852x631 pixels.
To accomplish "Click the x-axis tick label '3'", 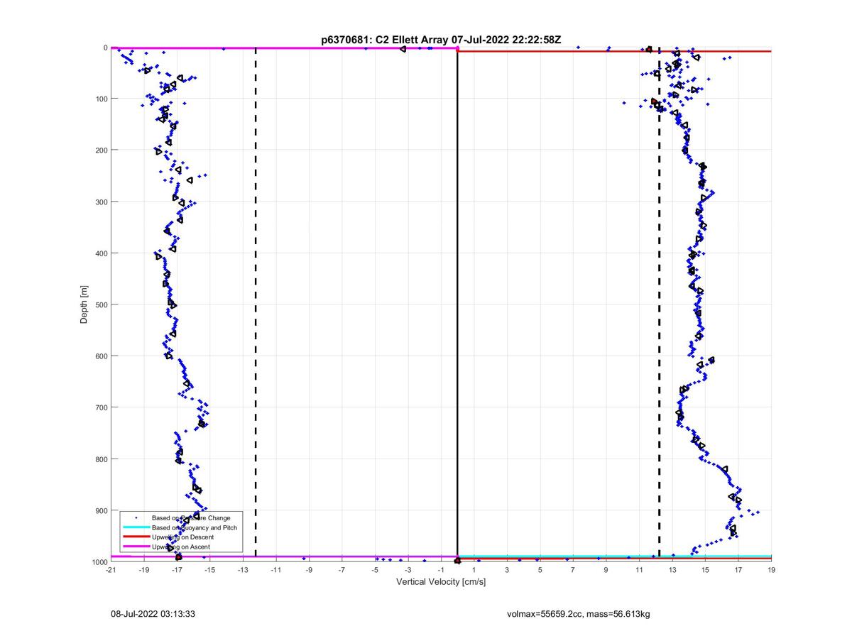I will click(507, 570).
